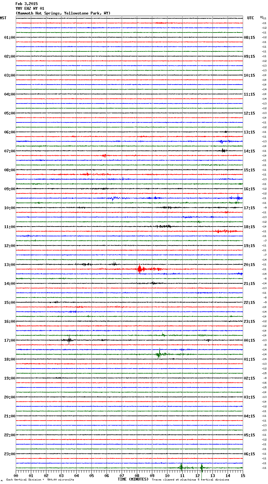This screenshot has width=268, height=484.
Task: Select the 11:00 MST time label
Action: 10,227
